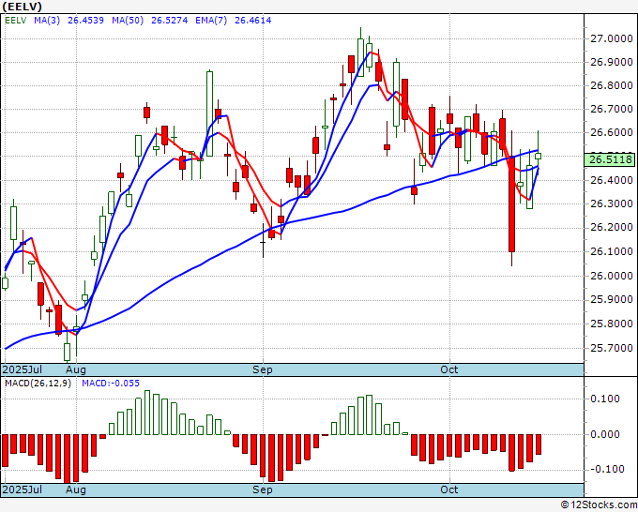The image size is (638, 512).
Task: Click the Oct label on price chart axis
Action: coord(449,369)
